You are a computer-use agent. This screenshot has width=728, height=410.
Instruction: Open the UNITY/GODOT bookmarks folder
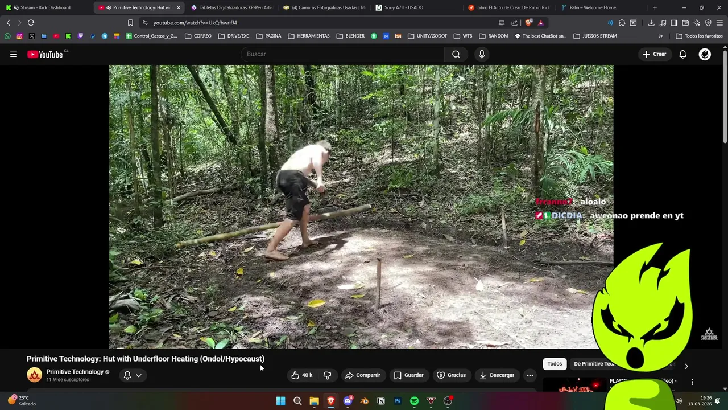pyautogui.click(x=427, y=36)
